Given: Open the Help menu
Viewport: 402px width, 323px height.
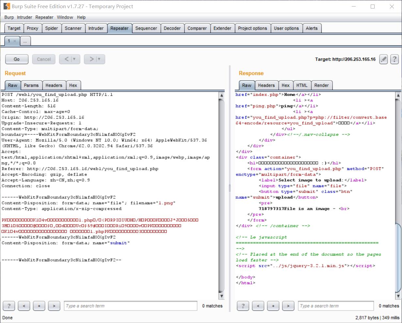Looking at the screenshot, I should 81,17.
